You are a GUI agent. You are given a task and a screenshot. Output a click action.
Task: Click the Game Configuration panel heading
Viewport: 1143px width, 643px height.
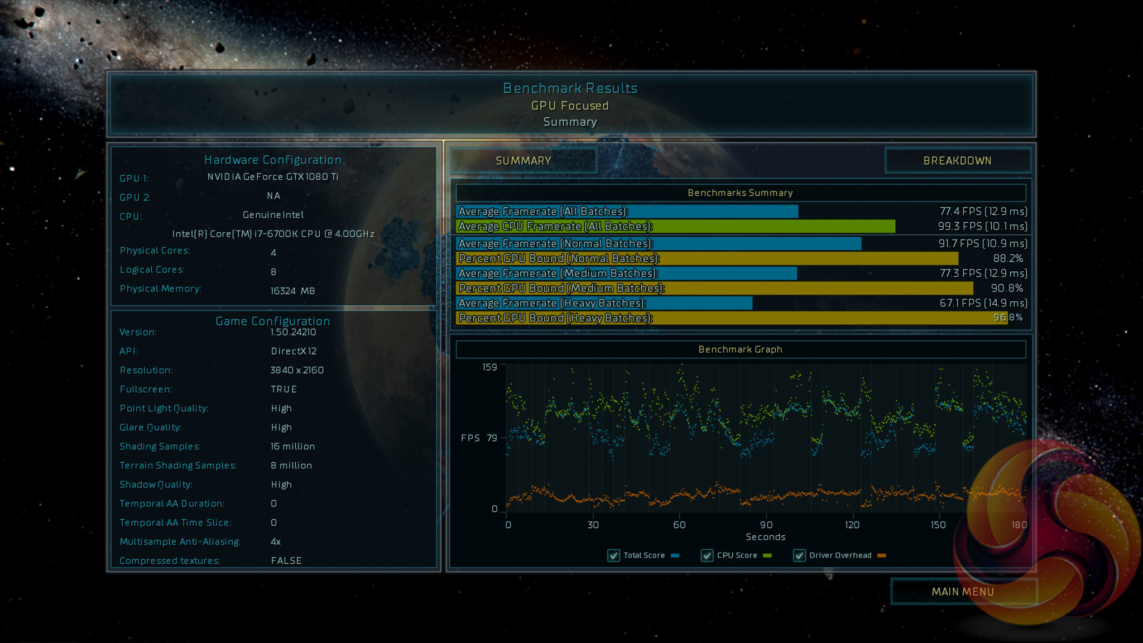coord(272,321)
